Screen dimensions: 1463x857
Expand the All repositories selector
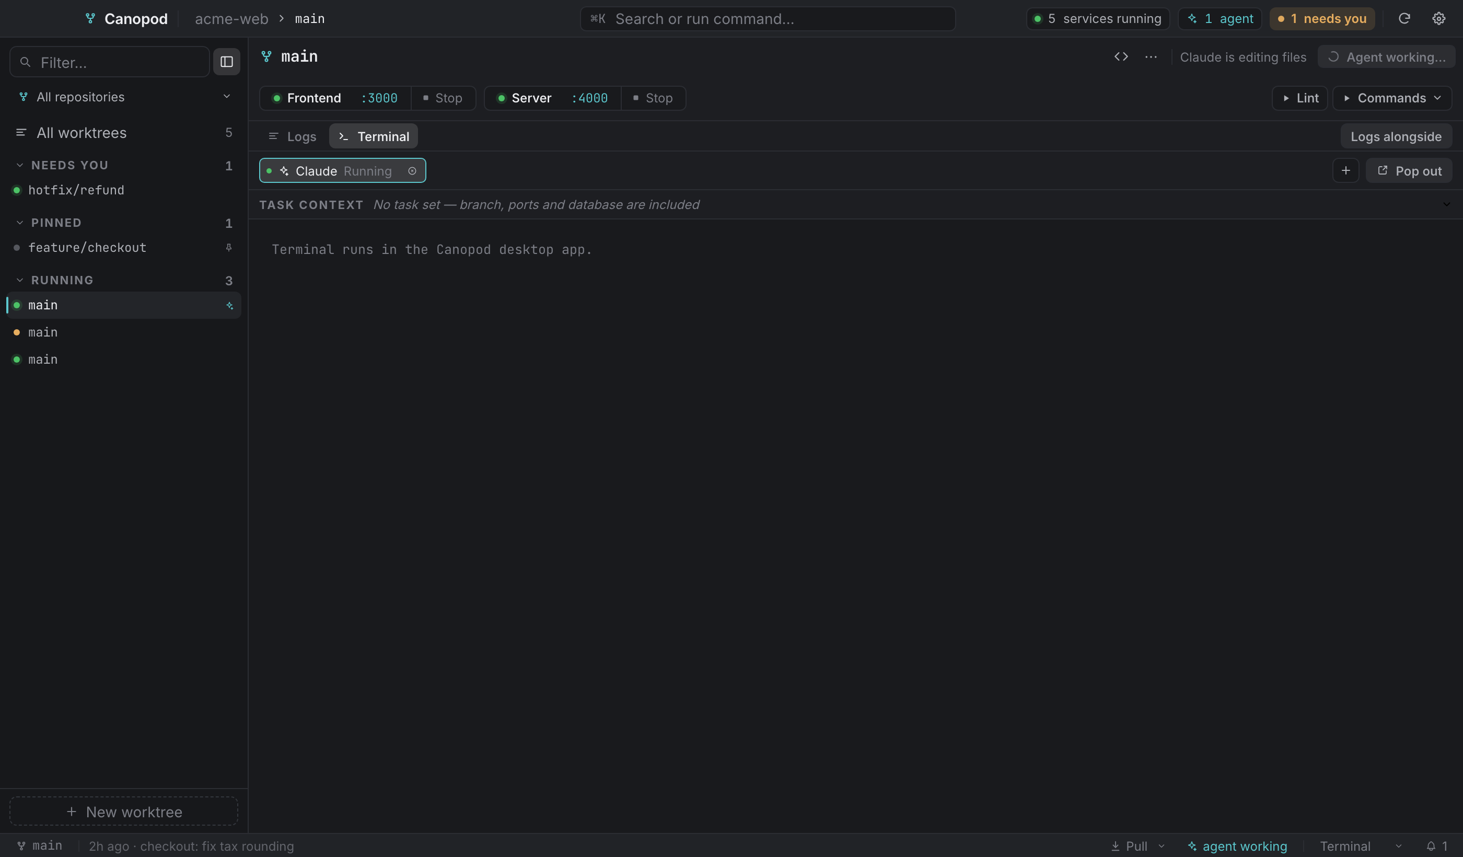(x=124, y=97)
